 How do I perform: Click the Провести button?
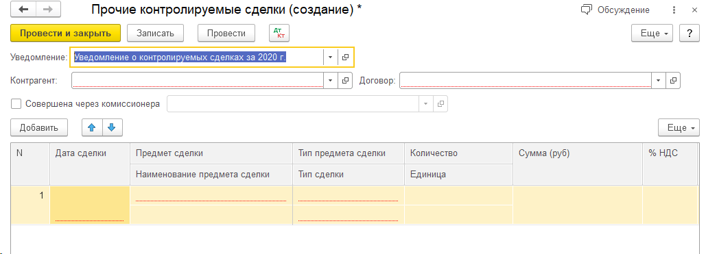tap(226, 34)
